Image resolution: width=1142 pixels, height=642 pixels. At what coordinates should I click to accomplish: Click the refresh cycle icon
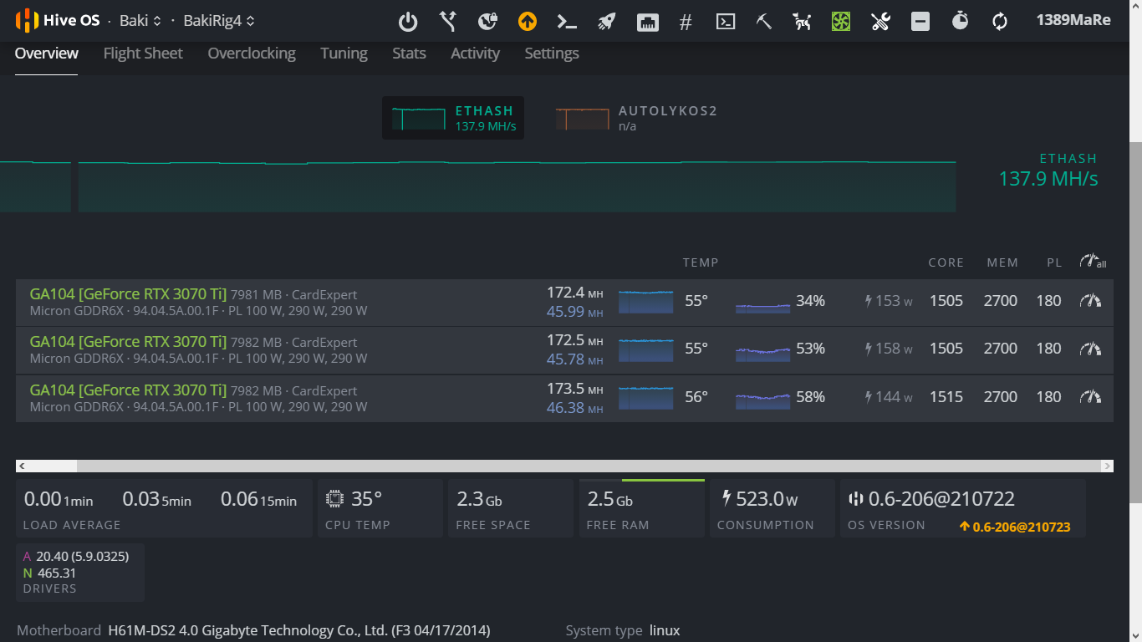pyautogui.click(x=1000, y=22)
